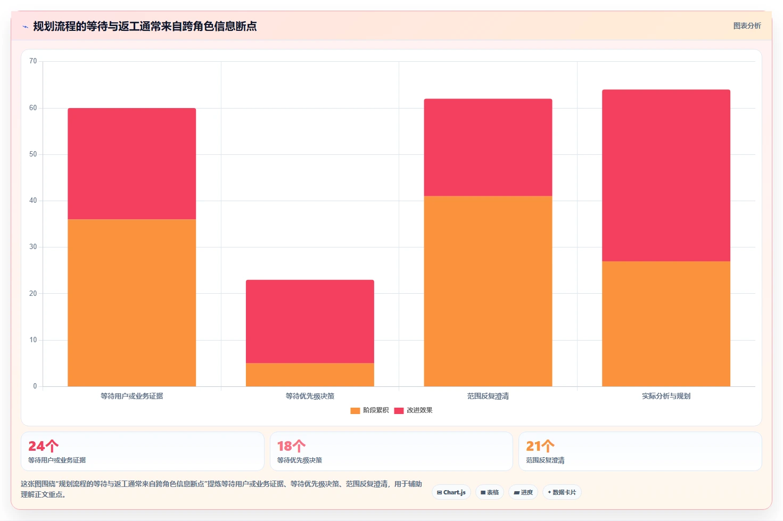
Task: Click the 图表分析 label in the header
Action: 747,26
